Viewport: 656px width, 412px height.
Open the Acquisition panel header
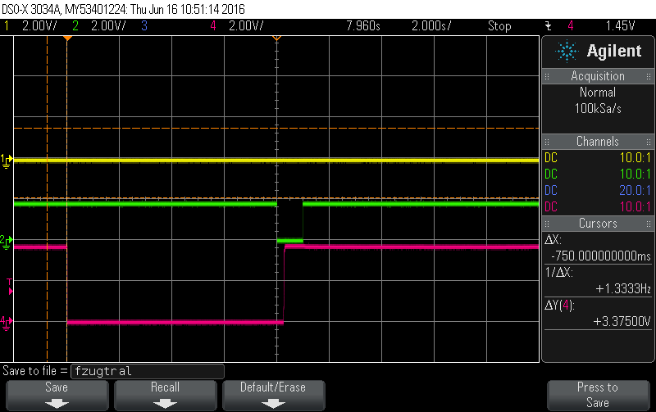point(598,76)
